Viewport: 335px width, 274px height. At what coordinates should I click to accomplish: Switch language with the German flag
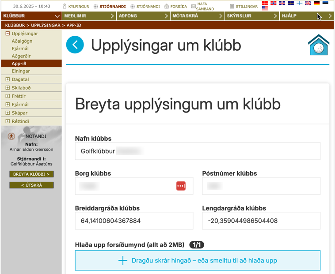317,3
